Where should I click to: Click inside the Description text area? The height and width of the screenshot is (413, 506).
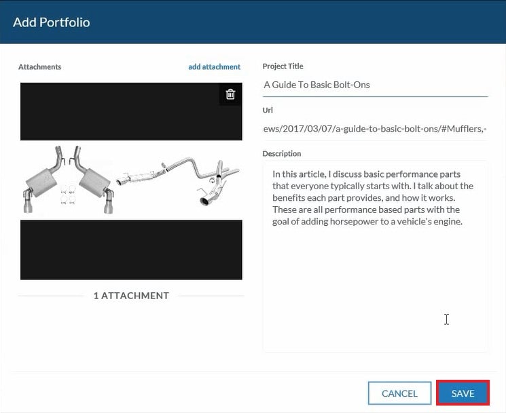click(375, 256)
